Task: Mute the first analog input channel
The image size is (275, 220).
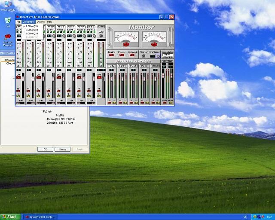Action: click(x=18, y=91)
